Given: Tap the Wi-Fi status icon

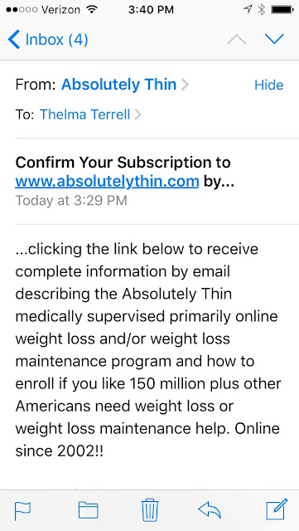Looking at the screenshot, I should (x=92, y=9).
